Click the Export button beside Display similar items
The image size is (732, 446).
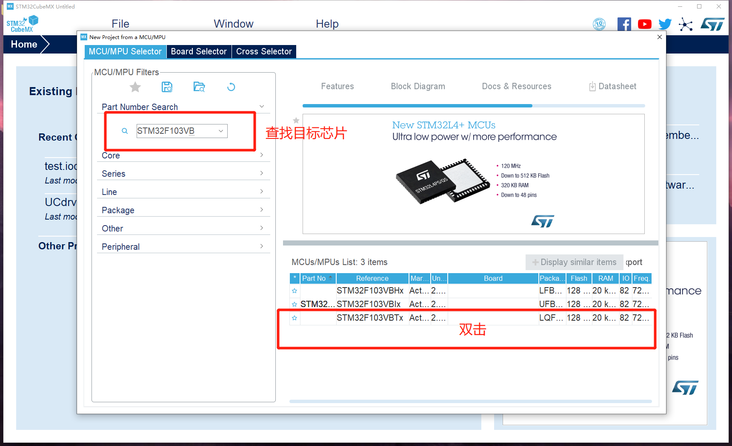click(634, 262)
